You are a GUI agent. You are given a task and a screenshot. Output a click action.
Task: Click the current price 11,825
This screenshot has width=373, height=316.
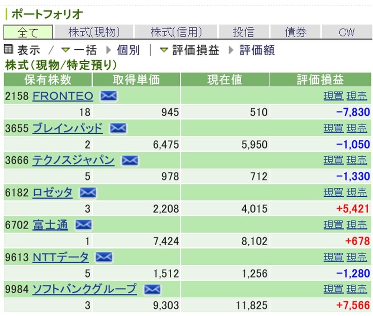point(252,305)
